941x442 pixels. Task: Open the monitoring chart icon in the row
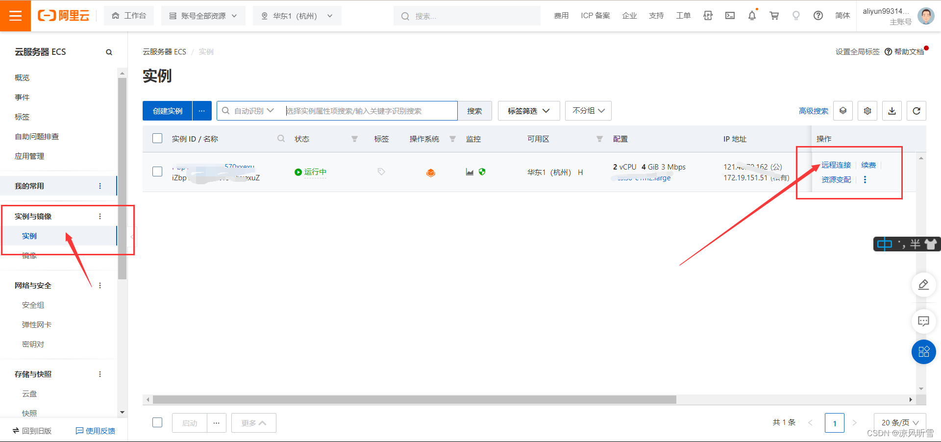pos(470,172)
